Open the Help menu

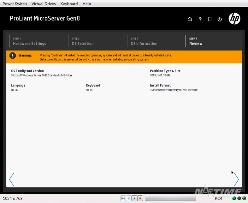[87, 4]
